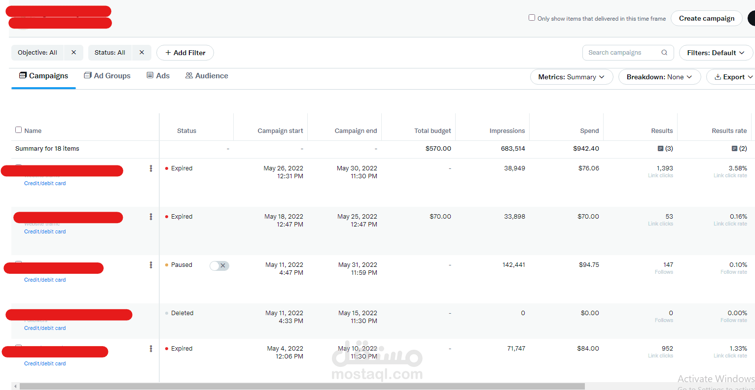This screenshot has height=390, width=755.
Task: Click the 147 follows result
Action: point(668,265)
